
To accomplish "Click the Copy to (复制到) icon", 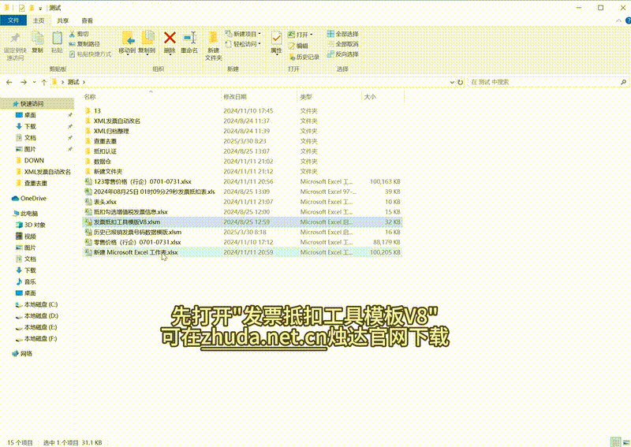I will tap(147, 38).
